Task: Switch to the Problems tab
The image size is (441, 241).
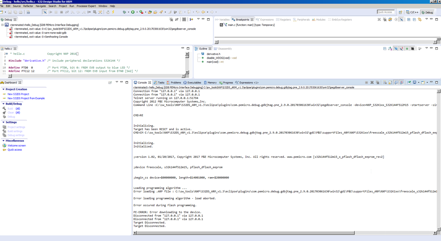Action: (x=174, y=82)
